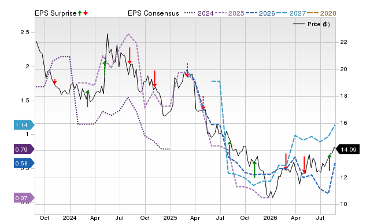Click the 22 label on the price axis
Image resolution: width=370 pixels, height=221 pixels.
(x=343, y=42)
